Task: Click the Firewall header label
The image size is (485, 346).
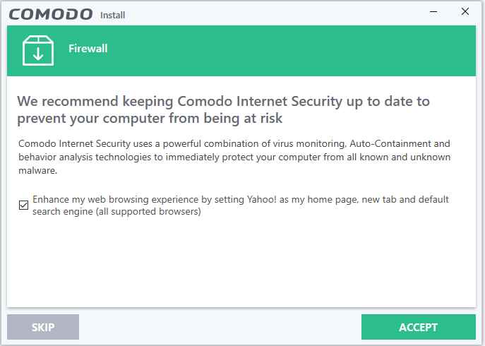Action: point(88,49)
